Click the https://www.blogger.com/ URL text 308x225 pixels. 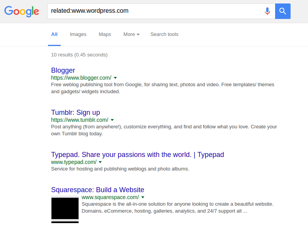coord(81,78)
